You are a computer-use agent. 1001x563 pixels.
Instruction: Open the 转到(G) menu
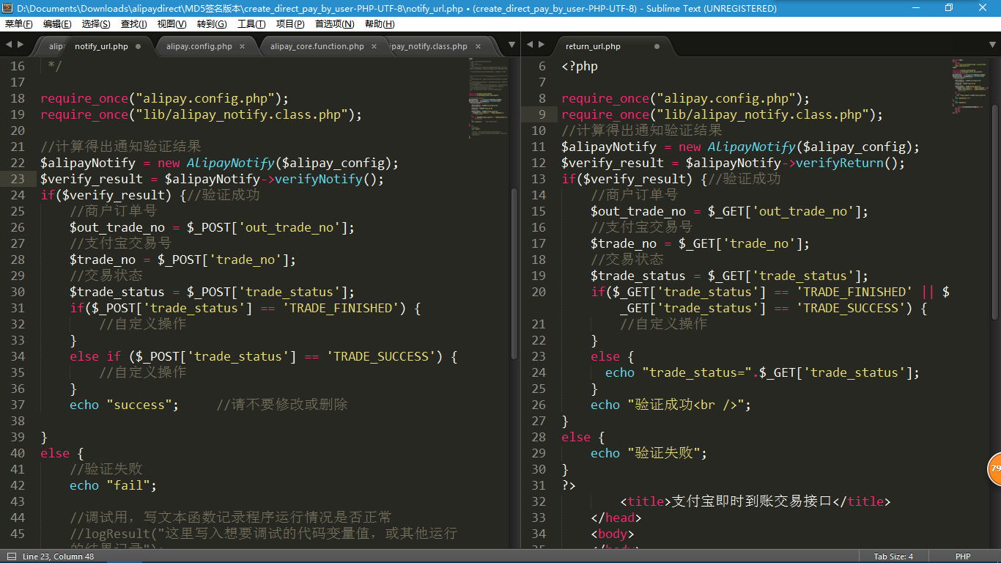coord(212,24)
